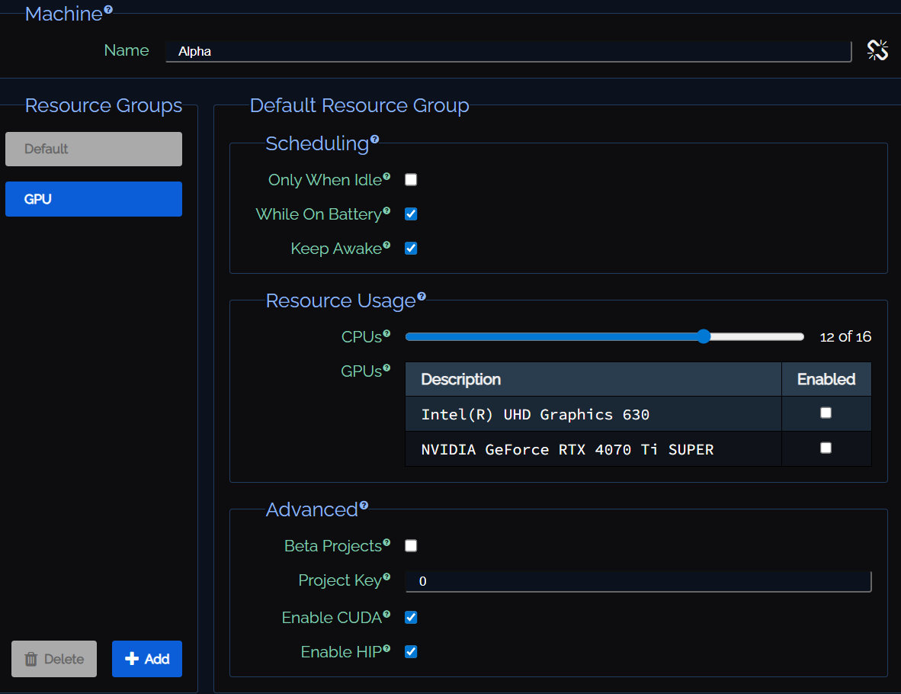901x694 pixels.
Task: Select the GPU resource group
Action: point(94,199)
